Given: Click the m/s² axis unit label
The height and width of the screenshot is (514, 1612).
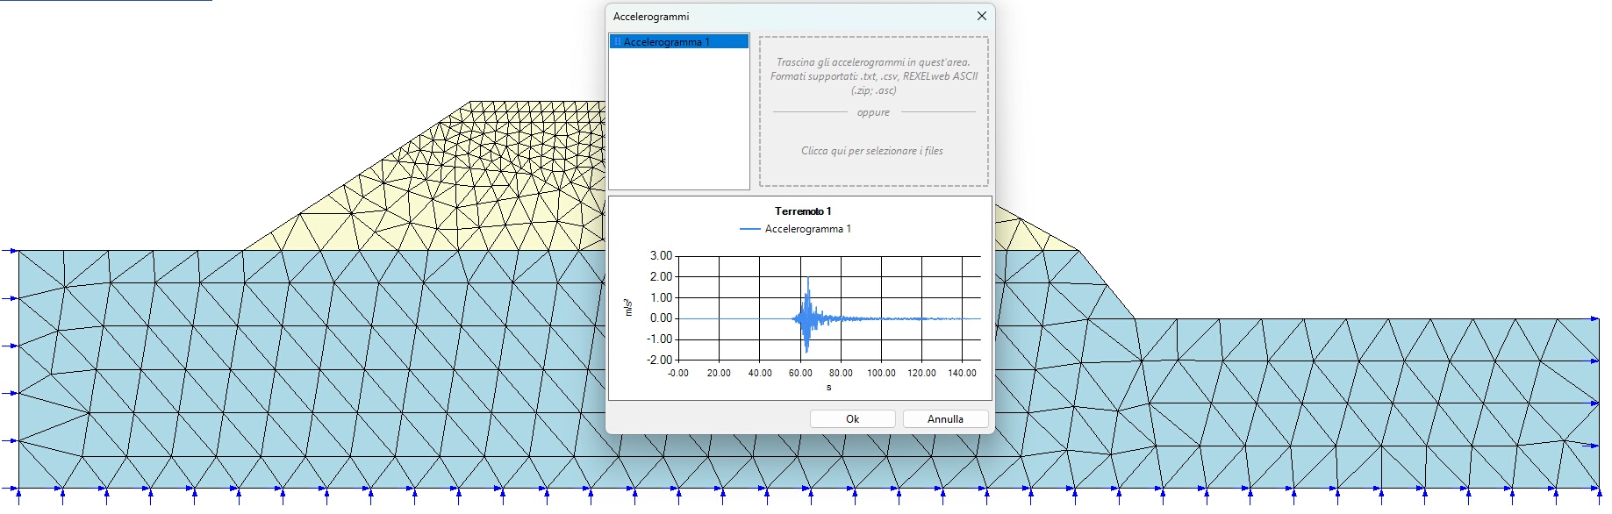Looking at the screenshot, I should [628, 307].
